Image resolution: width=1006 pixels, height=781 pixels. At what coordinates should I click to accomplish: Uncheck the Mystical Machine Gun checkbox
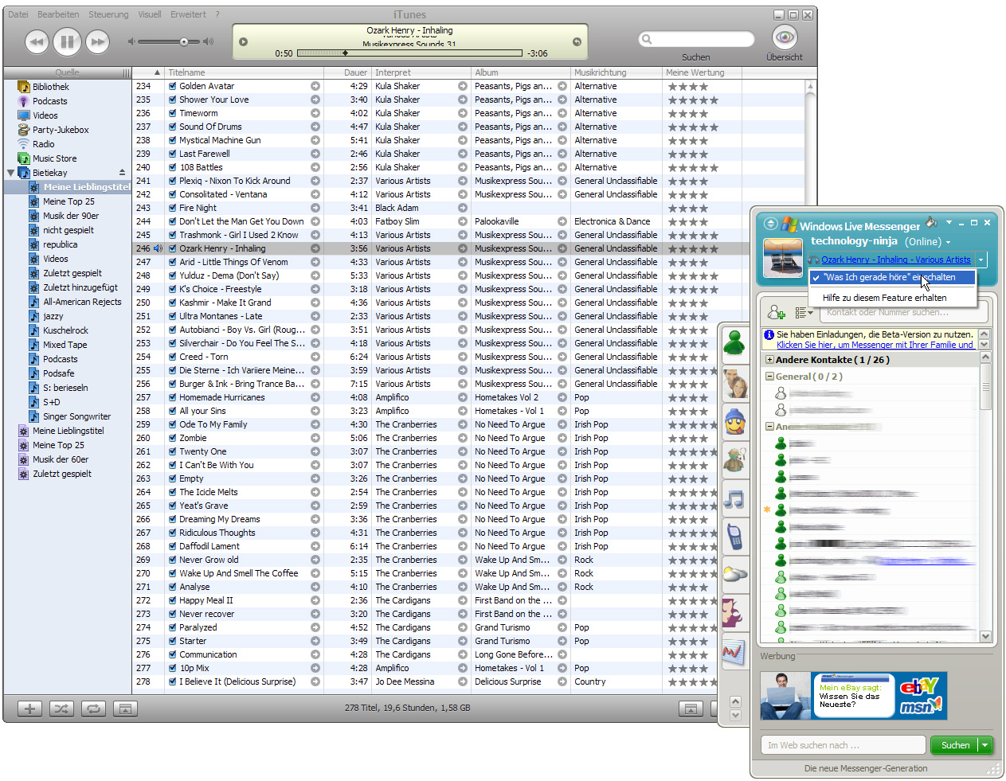point(172,140)
